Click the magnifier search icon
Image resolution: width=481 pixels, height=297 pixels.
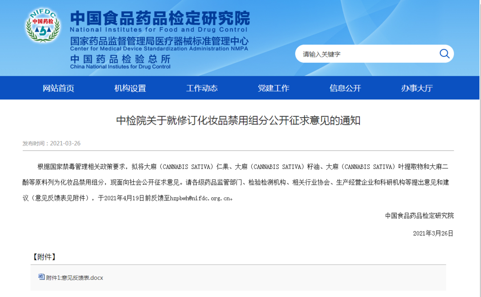click(444, 54)
